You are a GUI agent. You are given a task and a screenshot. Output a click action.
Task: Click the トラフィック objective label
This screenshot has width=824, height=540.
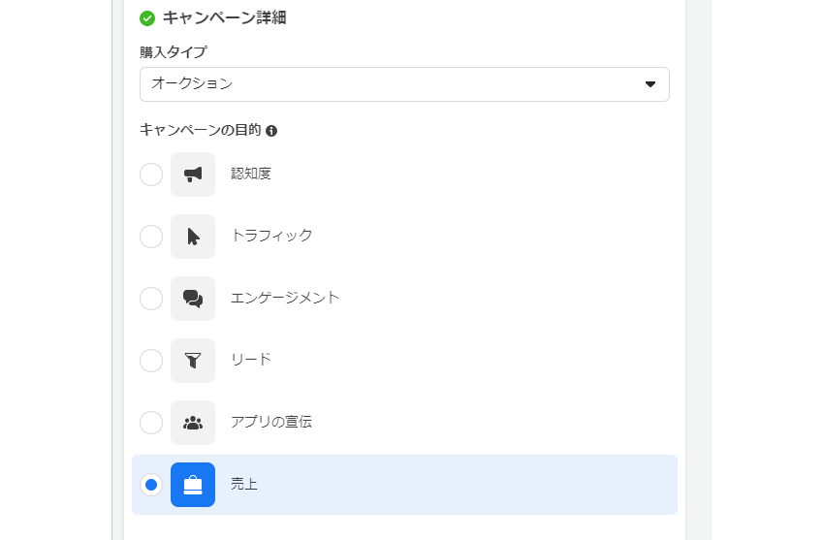pos(271,236)
